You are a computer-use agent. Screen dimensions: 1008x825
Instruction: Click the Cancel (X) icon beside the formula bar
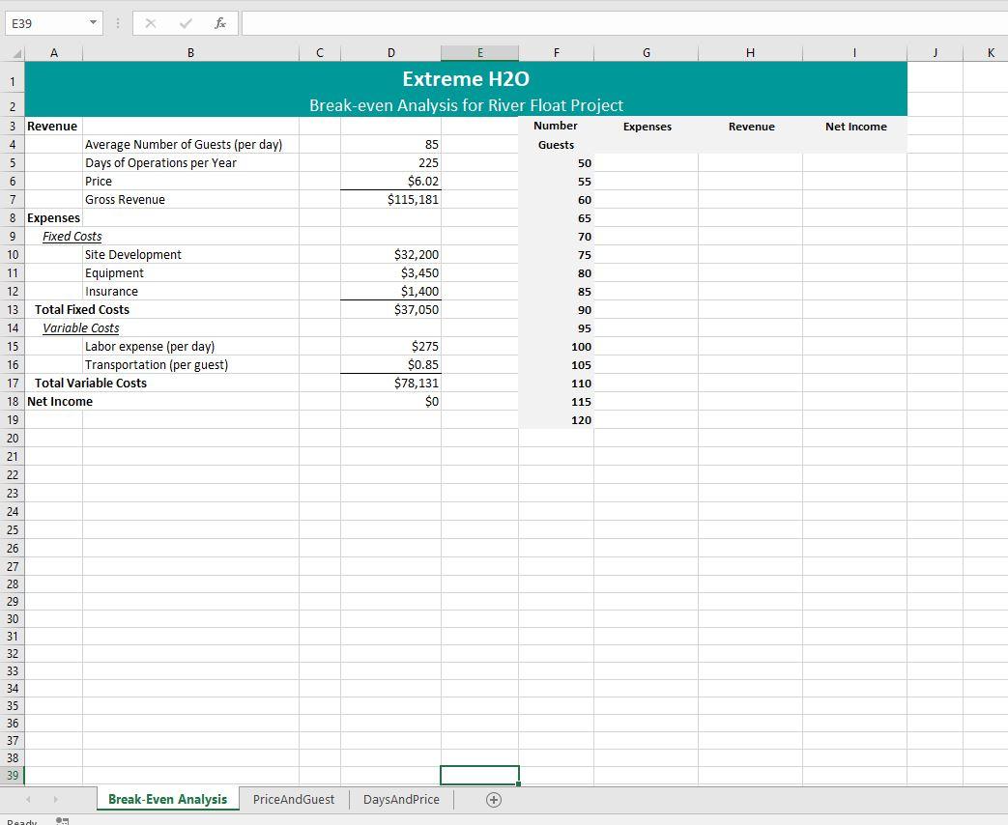pos(152,22)
